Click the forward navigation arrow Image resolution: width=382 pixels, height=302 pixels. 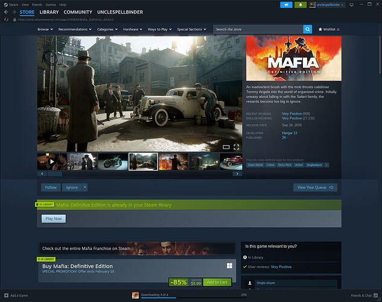coord(14,11)
